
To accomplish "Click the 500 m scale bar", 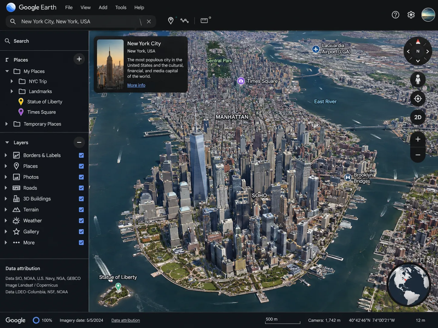I will (x=283, y=320).
